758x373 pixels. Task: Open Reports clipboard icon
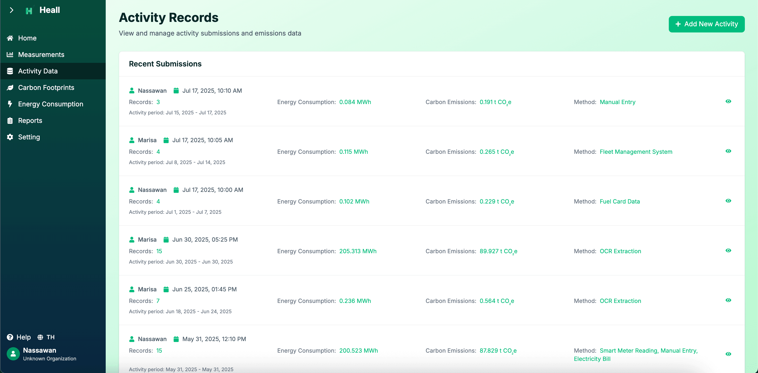[x=10, y=121]
